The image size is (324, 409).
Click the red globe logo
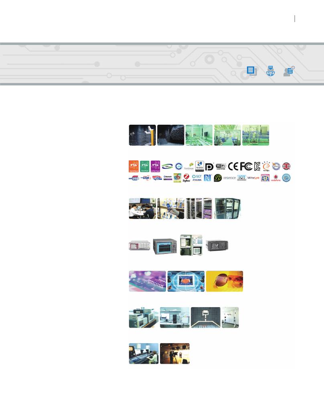(x=286, y=166)
